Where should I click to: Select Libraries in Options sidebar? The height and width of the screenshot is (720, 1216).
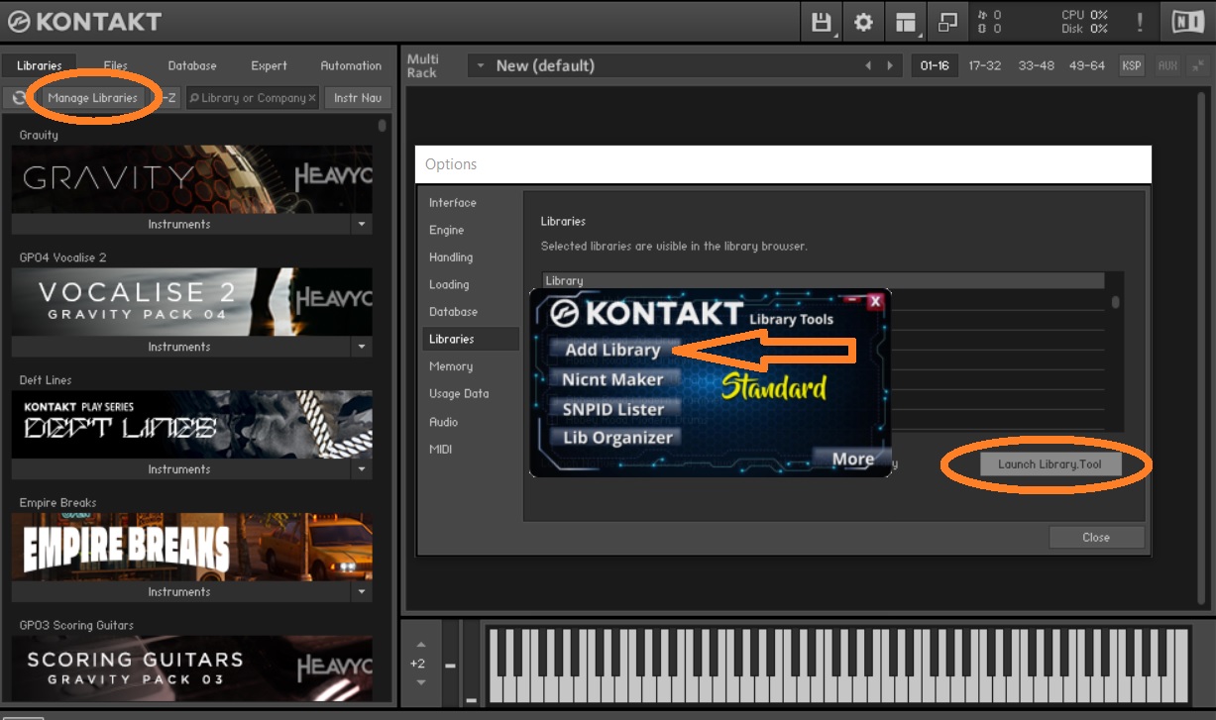470,339
